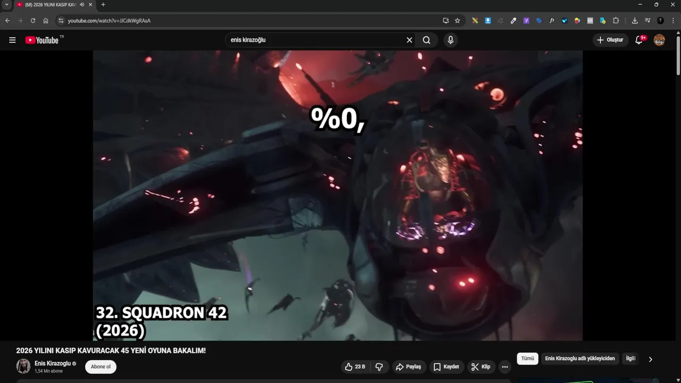Open the blue checkmark extension icon

point(564,21)
